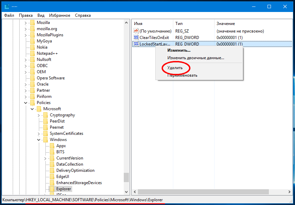295x205 pixels.
Task: Open the Файл menu
Action: coord(9,15)
